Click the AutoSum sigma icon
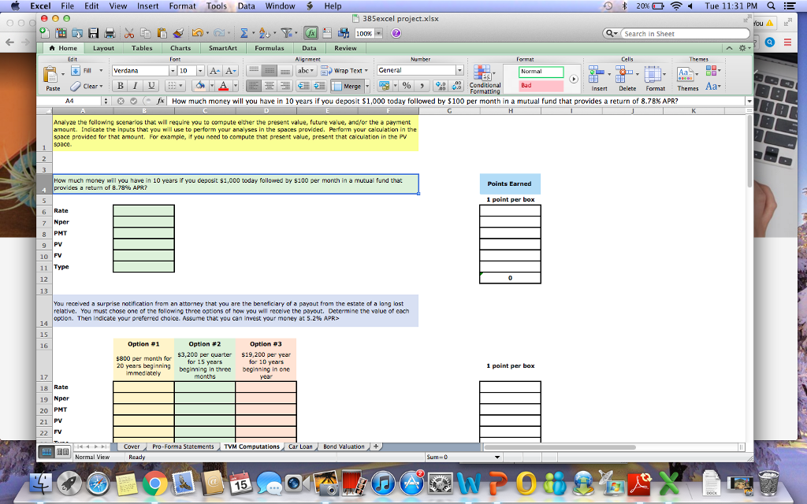The image size is (807, 504). [x=244, y=33]
